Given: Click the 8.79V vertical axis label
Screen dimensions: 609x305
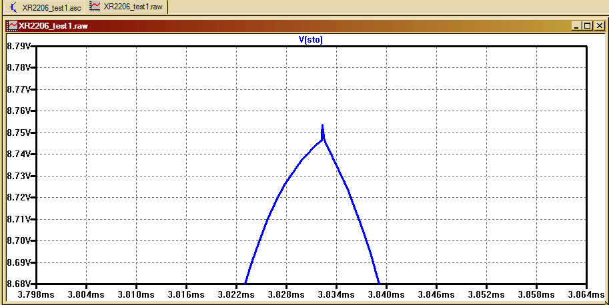Looking at the screenshot, I should [x=18, y=46].
